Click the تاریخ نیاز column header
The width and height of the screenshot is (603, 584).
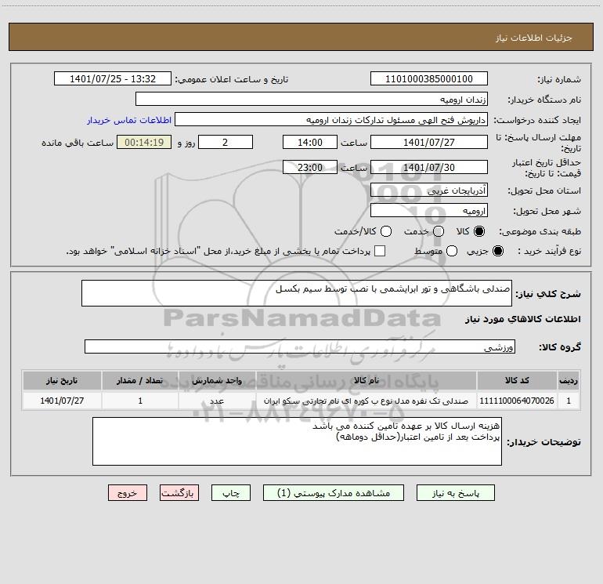click(62, 380)
